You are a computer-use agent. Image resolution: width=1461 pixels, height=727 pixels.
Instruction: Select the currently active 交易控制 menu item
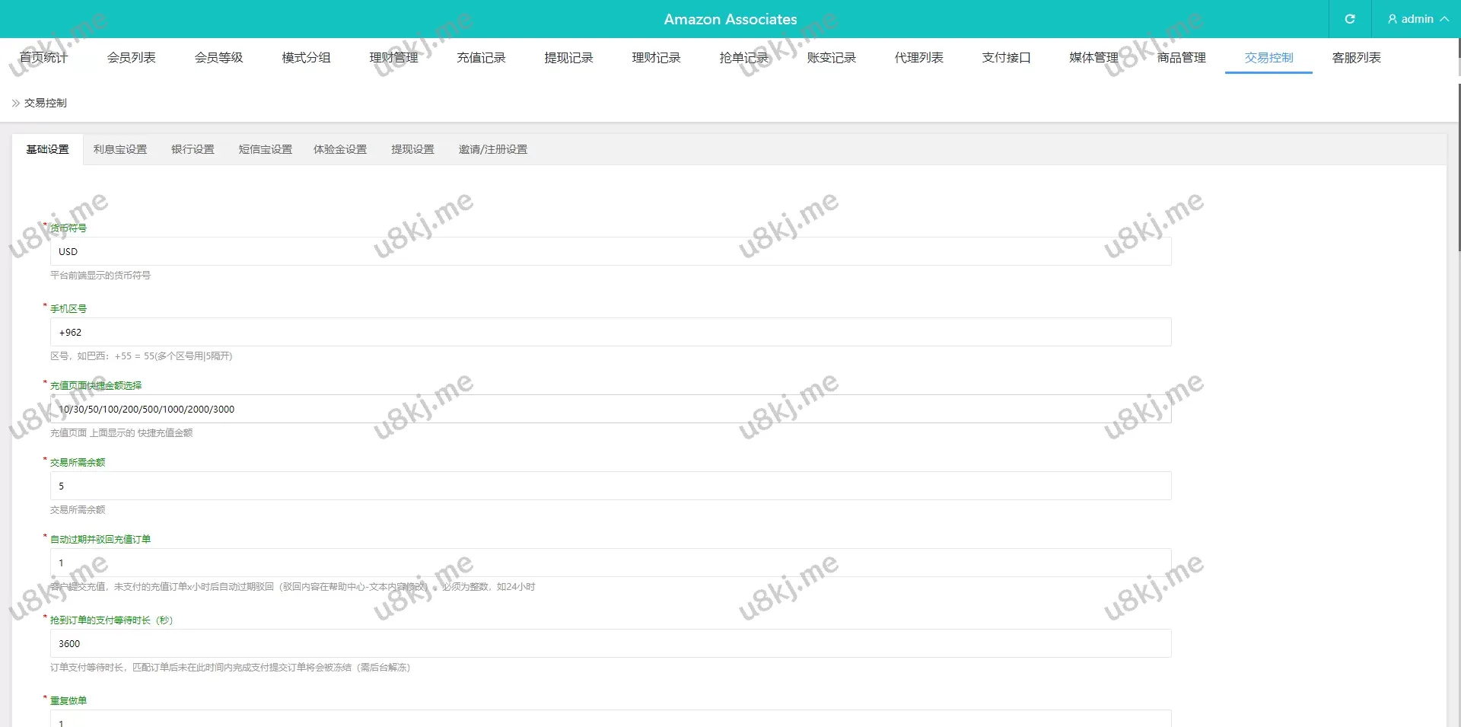point(1268,57)
